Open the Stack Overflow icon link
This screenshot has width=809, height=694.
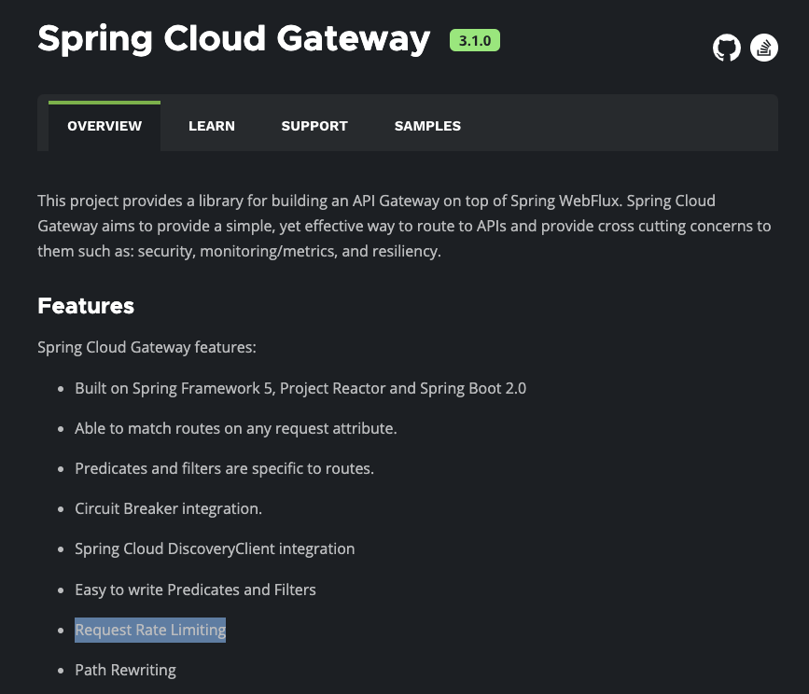tap(763, 48)
